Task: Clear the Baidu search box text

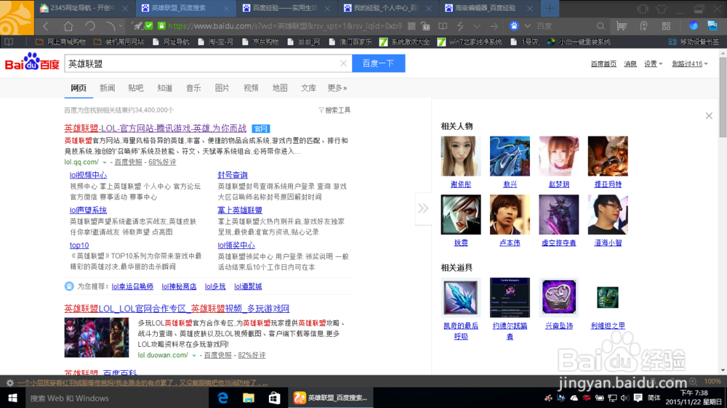Action: pyautogui.click(x=343, y=63)
